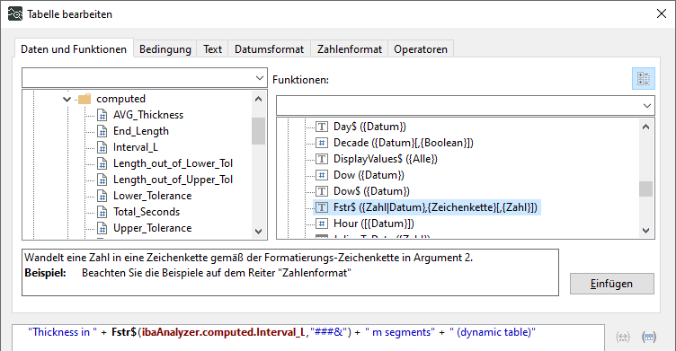
Task: Click the Einfügen button
Action: click(612, 284)
